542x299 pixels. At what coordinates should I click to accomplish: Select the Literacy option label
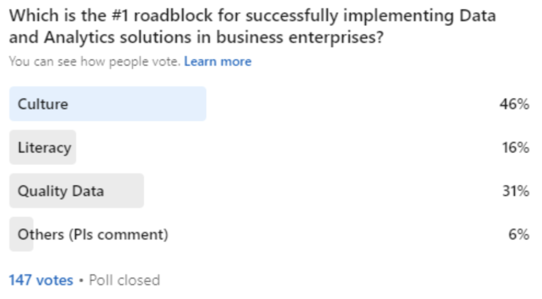[x=44, y=147]
